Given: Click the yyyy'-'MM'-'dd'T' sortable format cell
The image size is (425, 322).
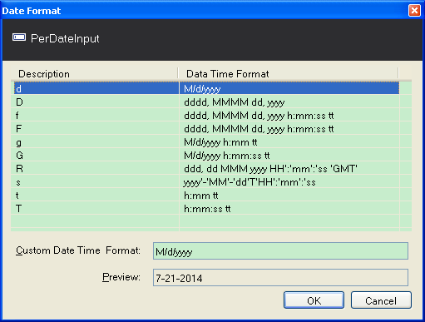Looking at the screenshot, I should coord(289,182).
